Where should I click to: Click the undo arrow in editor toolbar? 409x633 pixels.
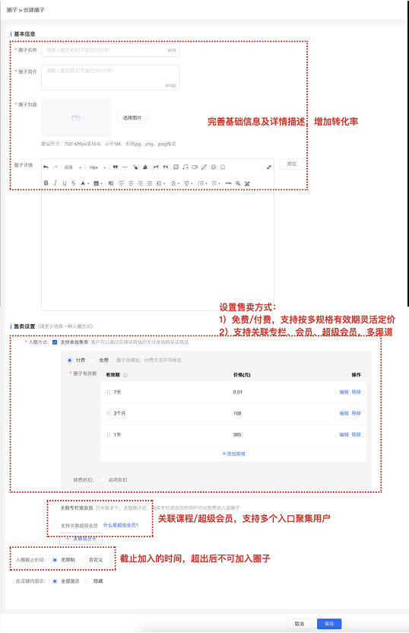[46, 167]
